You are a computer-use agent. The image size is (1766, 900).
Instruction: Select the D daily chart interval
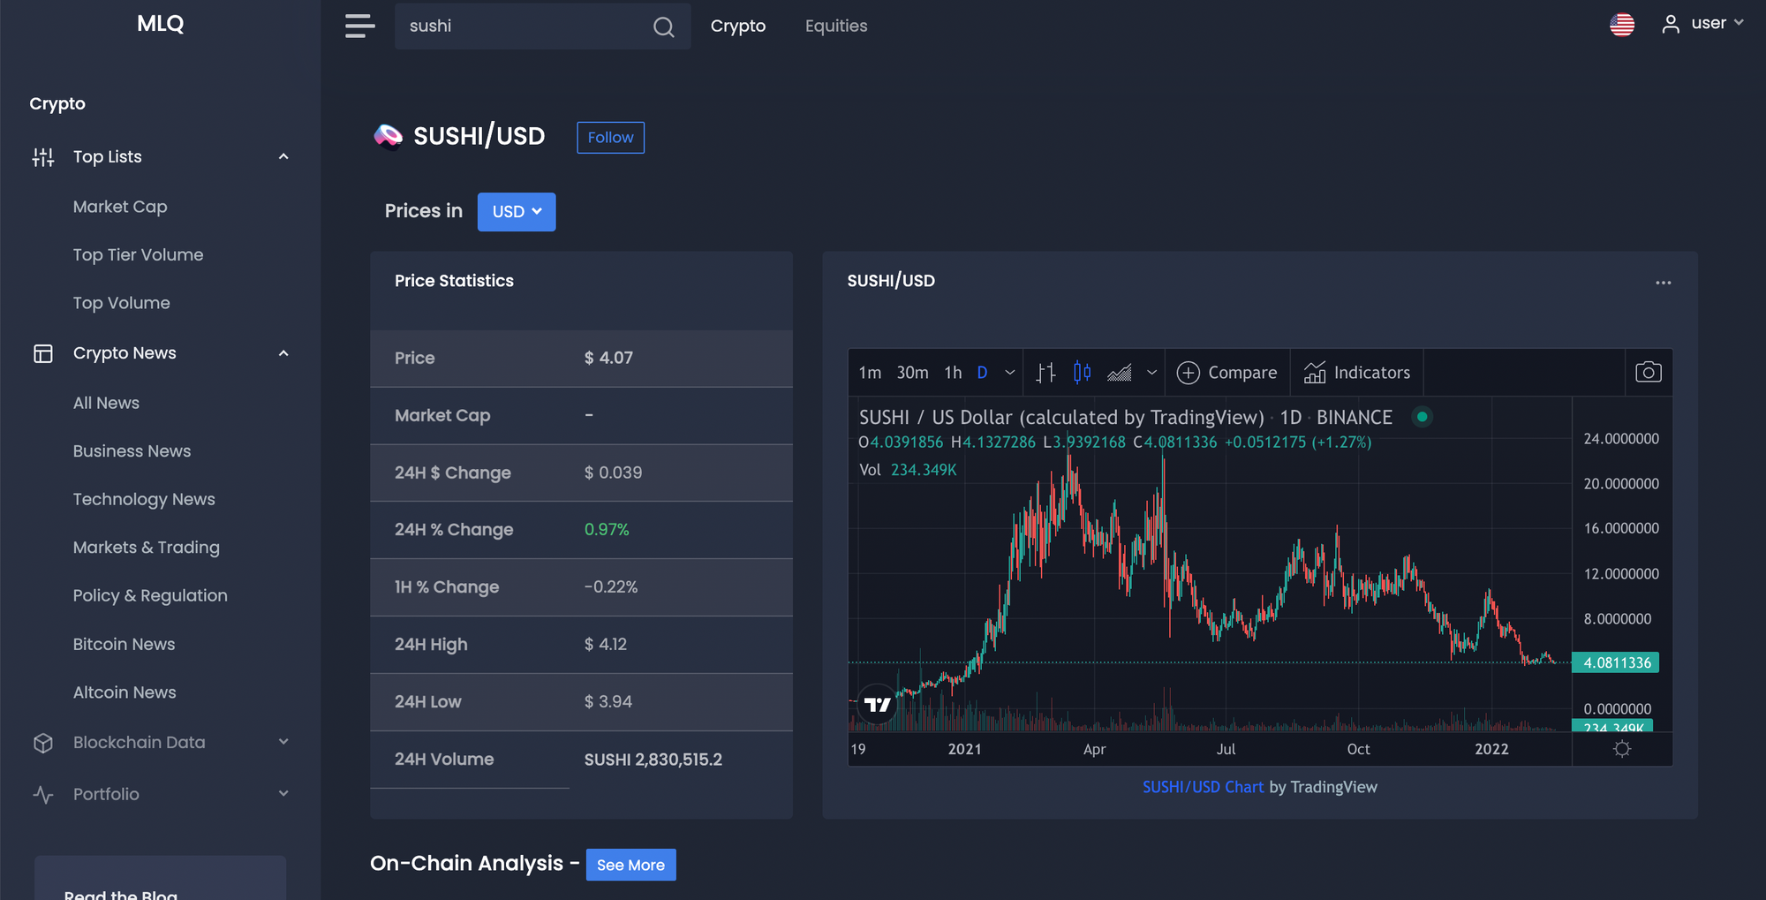click(982, 373)
